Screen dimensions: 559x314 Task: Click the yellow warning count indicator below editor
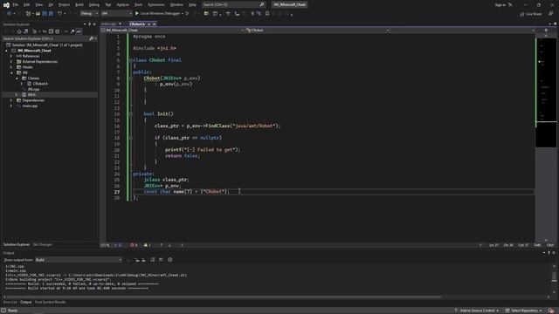point(147,245)
